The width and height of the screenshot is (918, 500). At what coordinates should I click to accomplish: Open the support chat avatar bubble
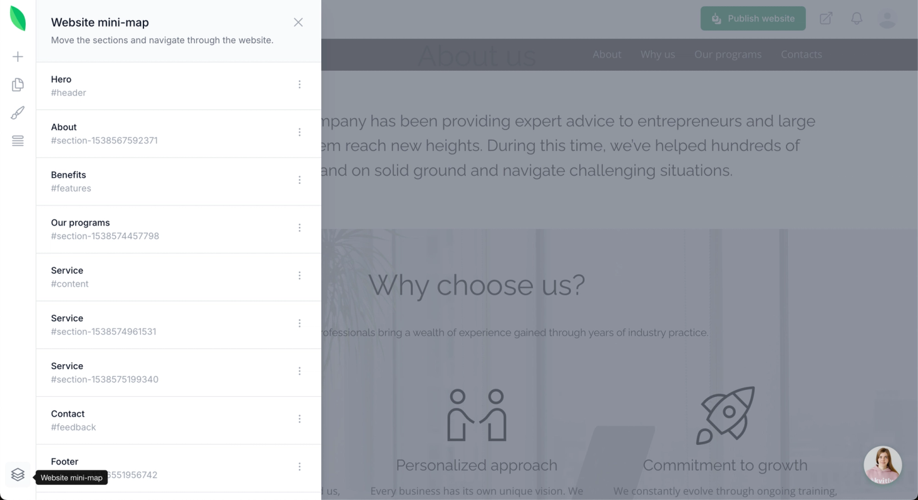[x=882, y=465]
